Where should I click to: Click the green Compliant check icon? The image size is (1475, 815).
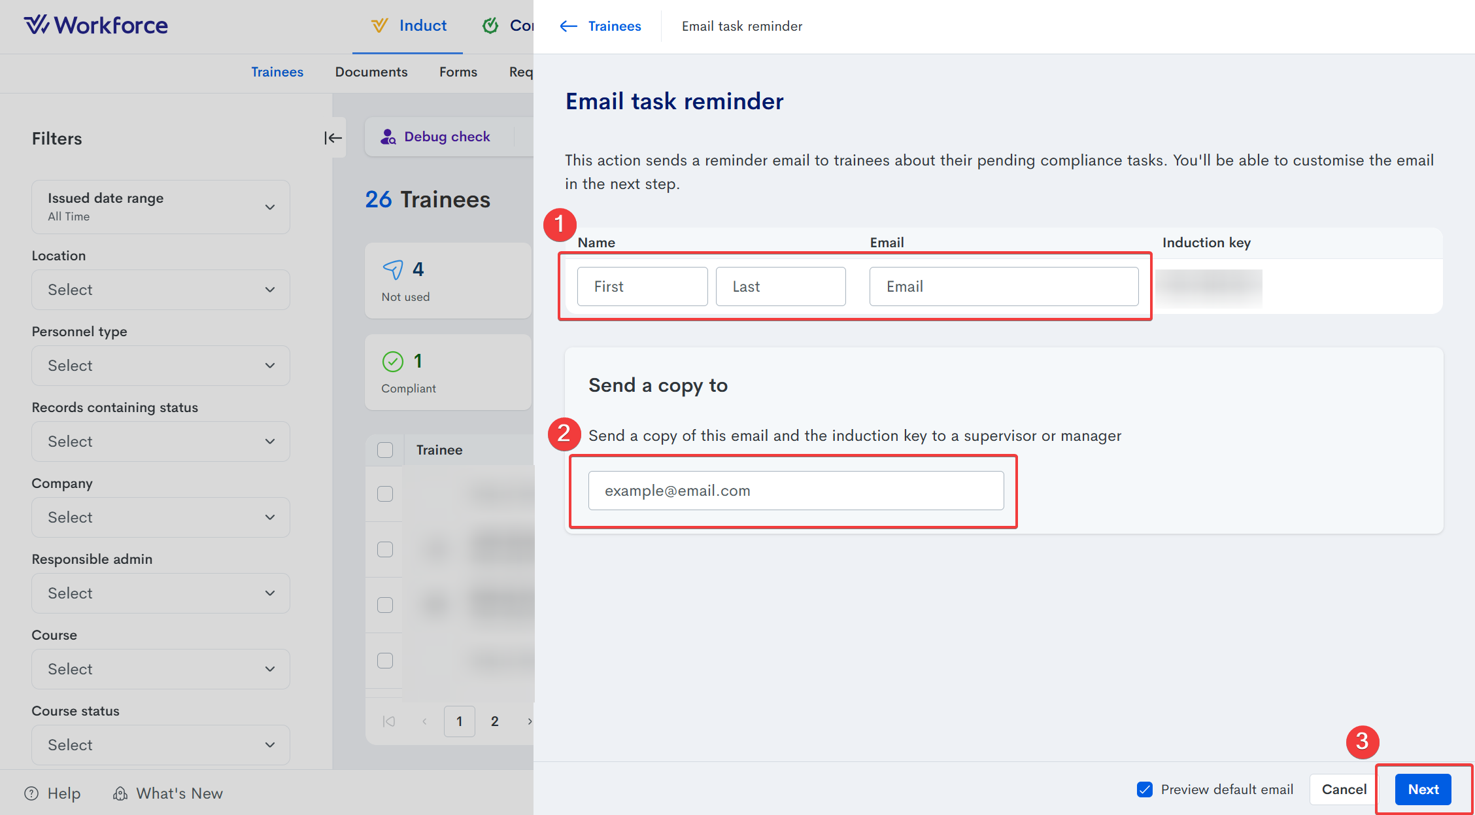[x=392, y=361]
